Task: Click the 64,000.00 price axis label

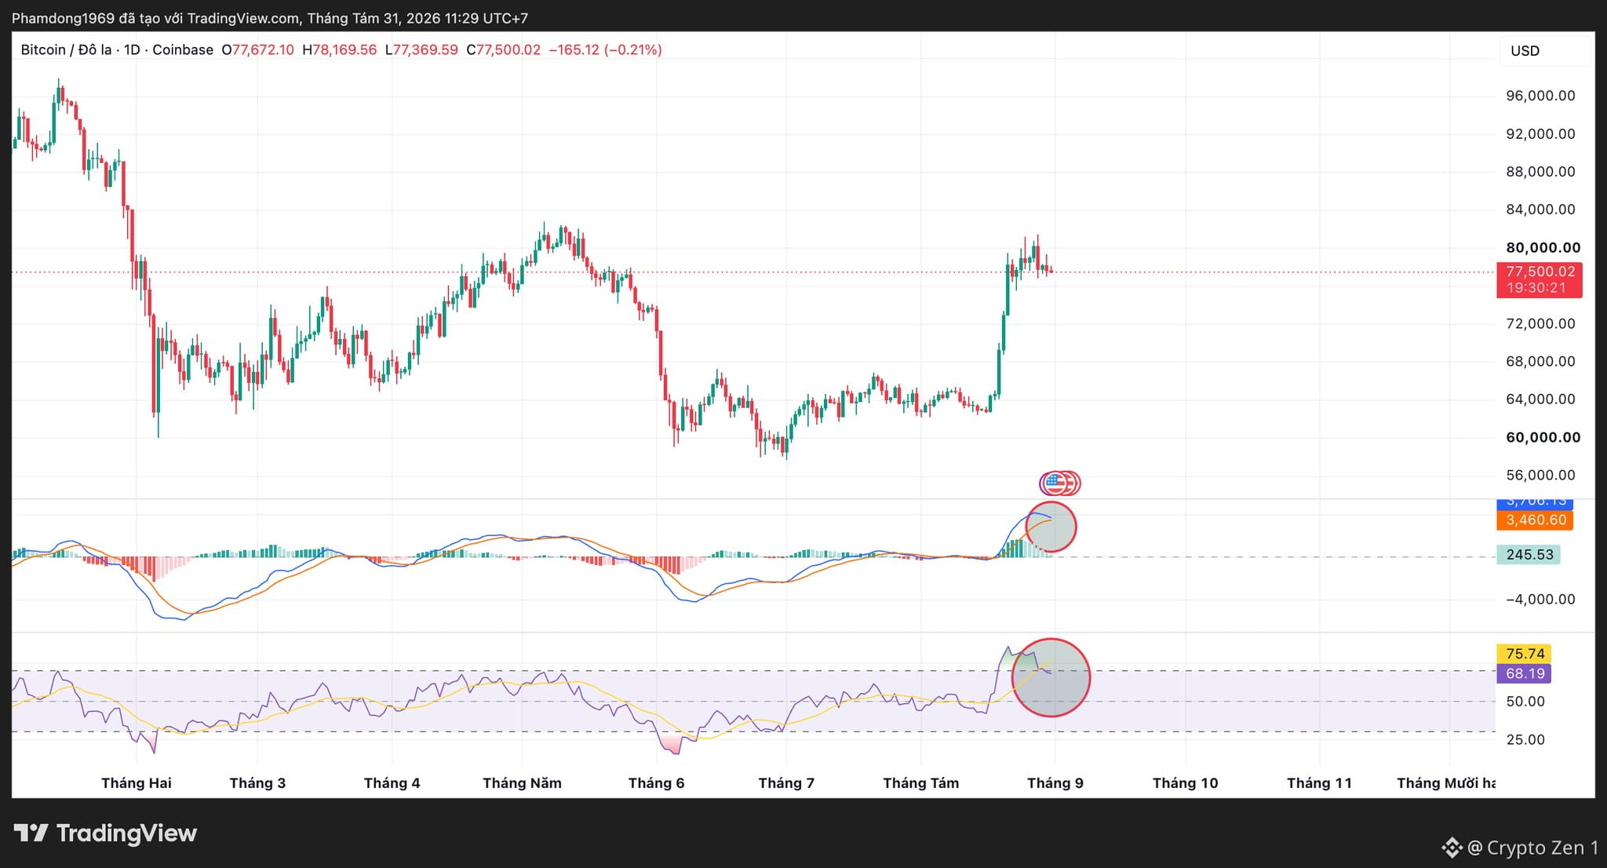Action: click(x=1540, y=399)
